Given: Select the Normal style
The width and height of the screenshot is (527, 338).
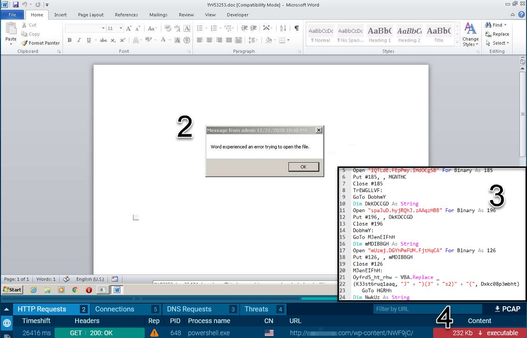Looking at the screenshot, I should click(x=321, y=34).
